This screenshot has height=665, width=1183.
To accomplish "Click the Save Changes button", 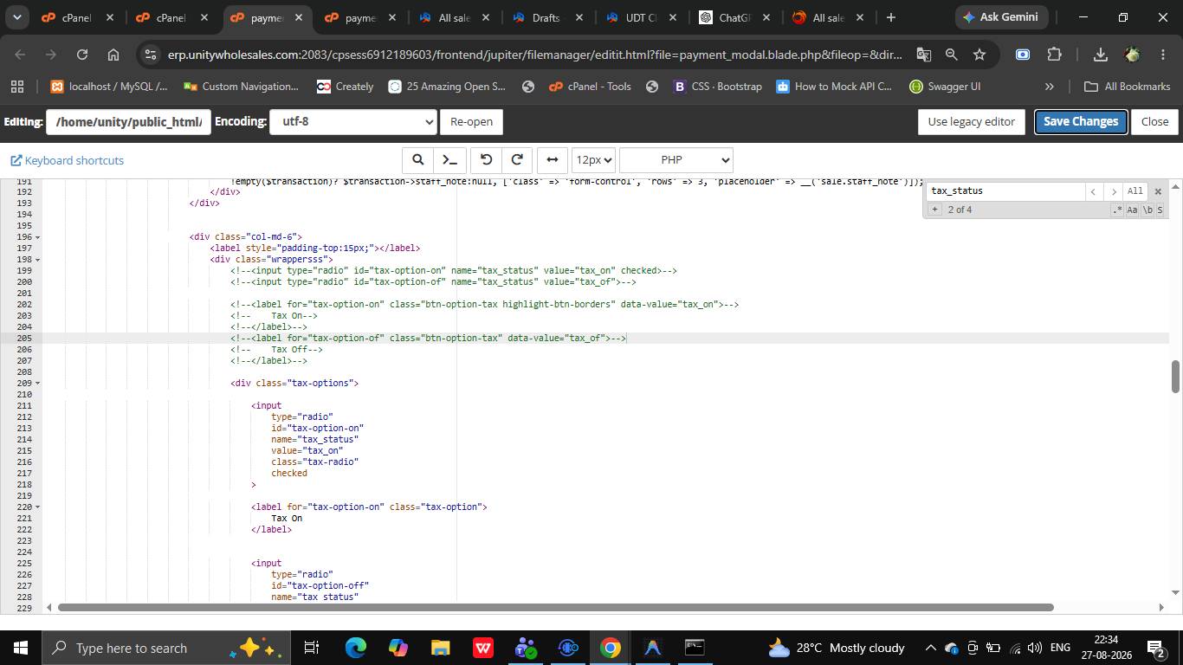I will tap(1081, 122).
